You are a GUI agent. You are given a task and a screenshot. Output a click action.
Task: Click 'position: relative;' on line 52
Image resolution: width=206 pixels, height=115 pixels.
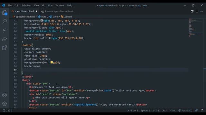click(38, 59)
